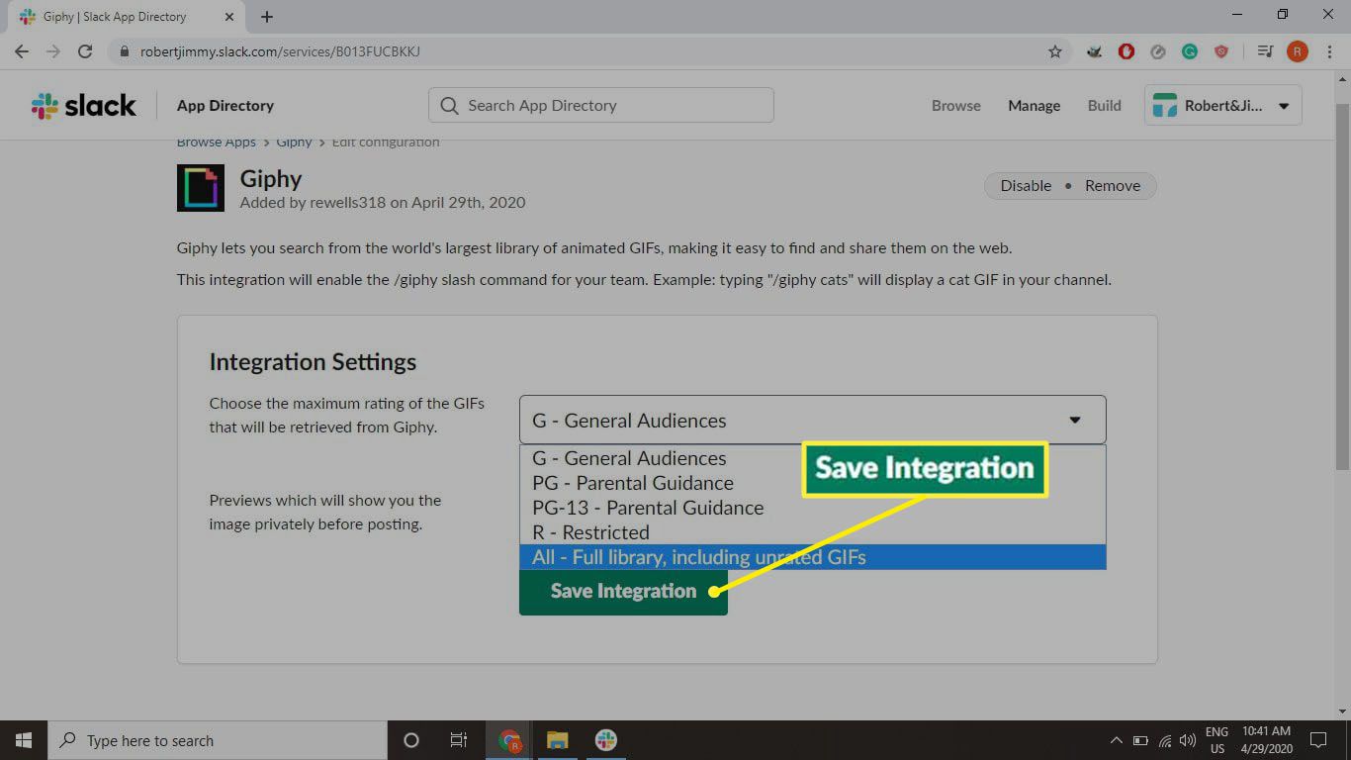Disable the Giphy integration

click(x=1026, y=186)
